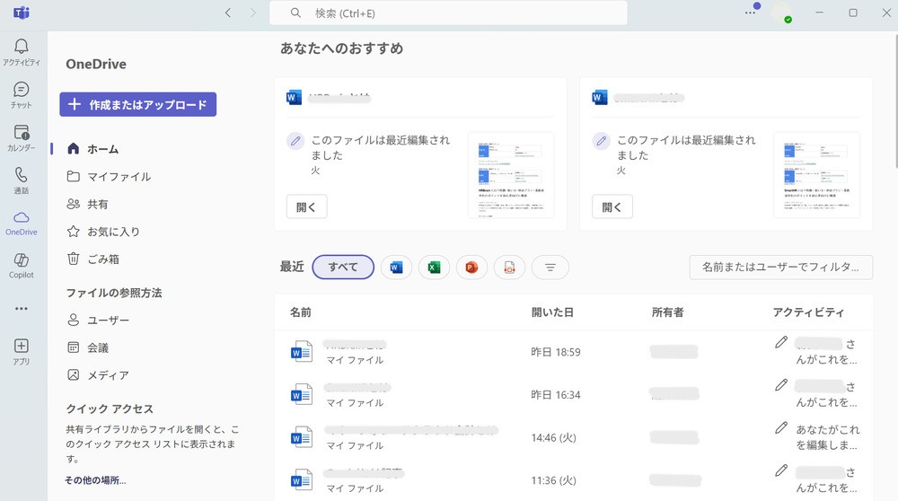Sort by the 名前 column header

click(x=301, y=312)
